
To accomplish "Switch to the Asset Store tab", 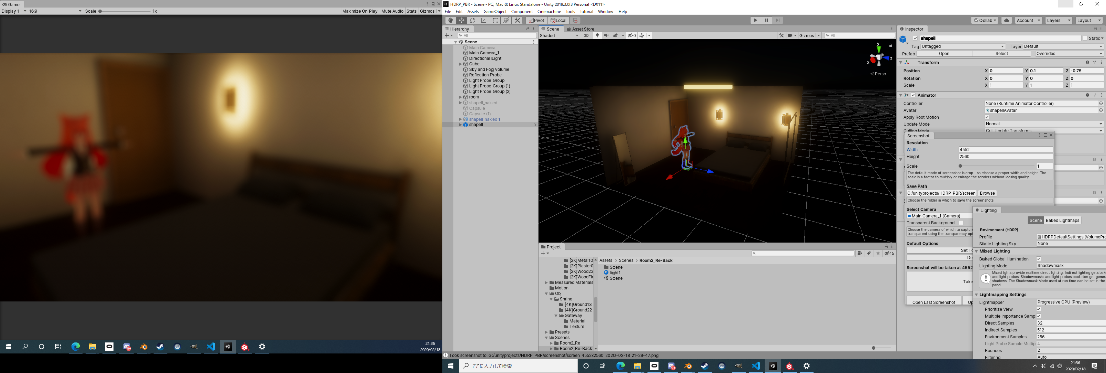I will [582, 29].
